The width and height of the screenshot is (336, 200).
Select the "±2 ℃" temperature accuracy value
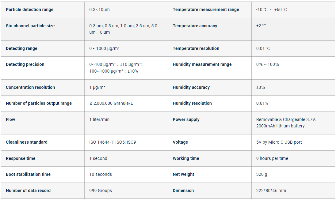coord(261,26)
